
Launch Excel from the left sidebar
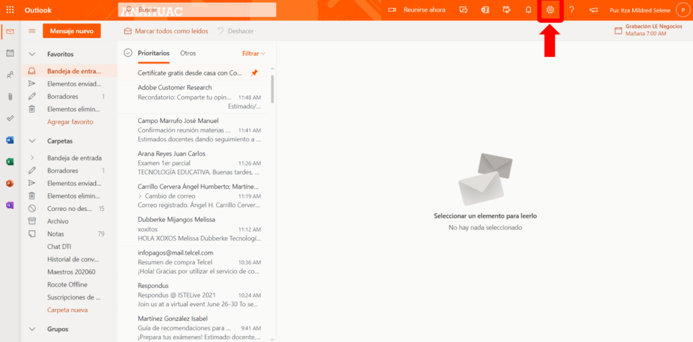[10, 162]
